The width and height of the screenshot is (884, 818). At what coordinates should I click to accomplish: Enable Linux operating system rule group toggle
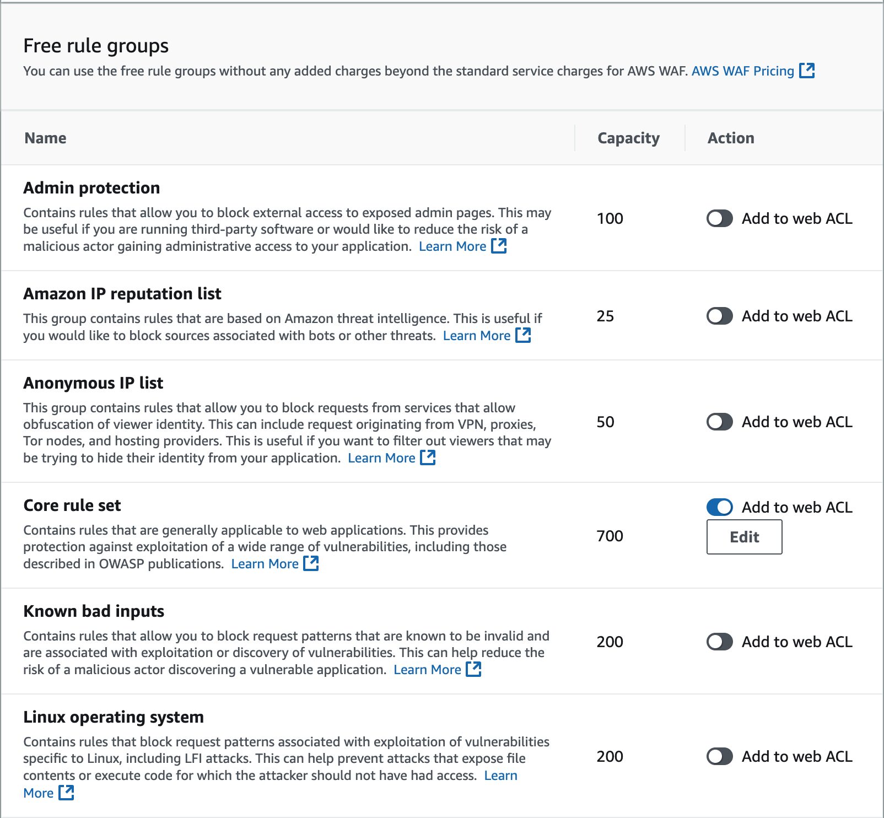point(719,756)
